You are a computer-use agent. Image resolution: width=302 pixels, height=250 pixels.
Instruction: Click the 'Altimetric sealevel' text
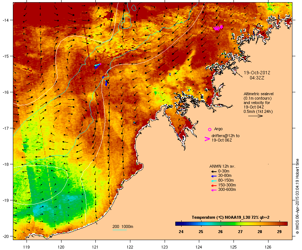click(x=259, y=94)
